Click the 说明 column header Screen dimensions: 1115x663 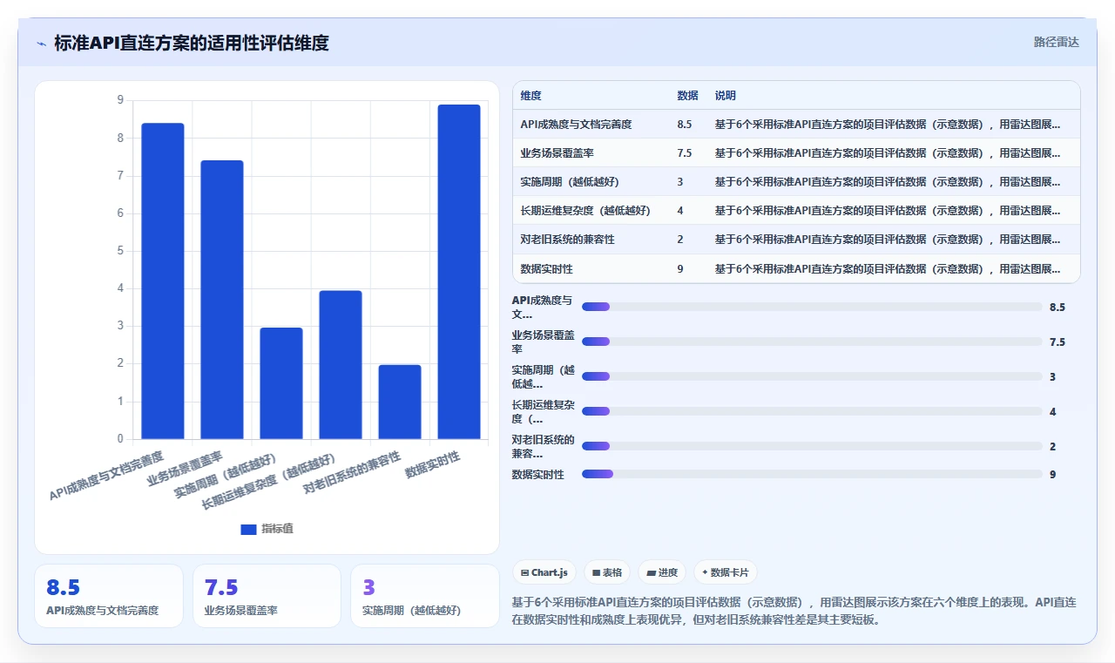click(x=726, y=96)
